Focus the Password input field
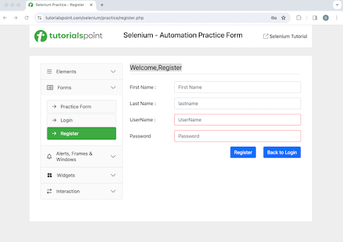 (x=238, y=136)
